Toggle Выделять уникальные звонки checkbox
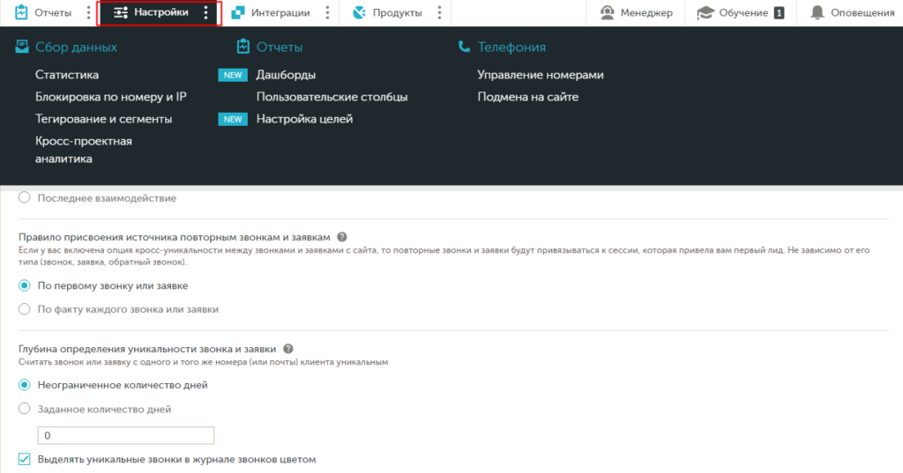The width and height of the screenshot is (903, 473). 25,459
